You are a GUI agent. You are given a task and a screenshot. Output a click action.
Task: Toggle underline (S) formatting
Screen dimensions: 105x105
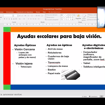(9, 19)
